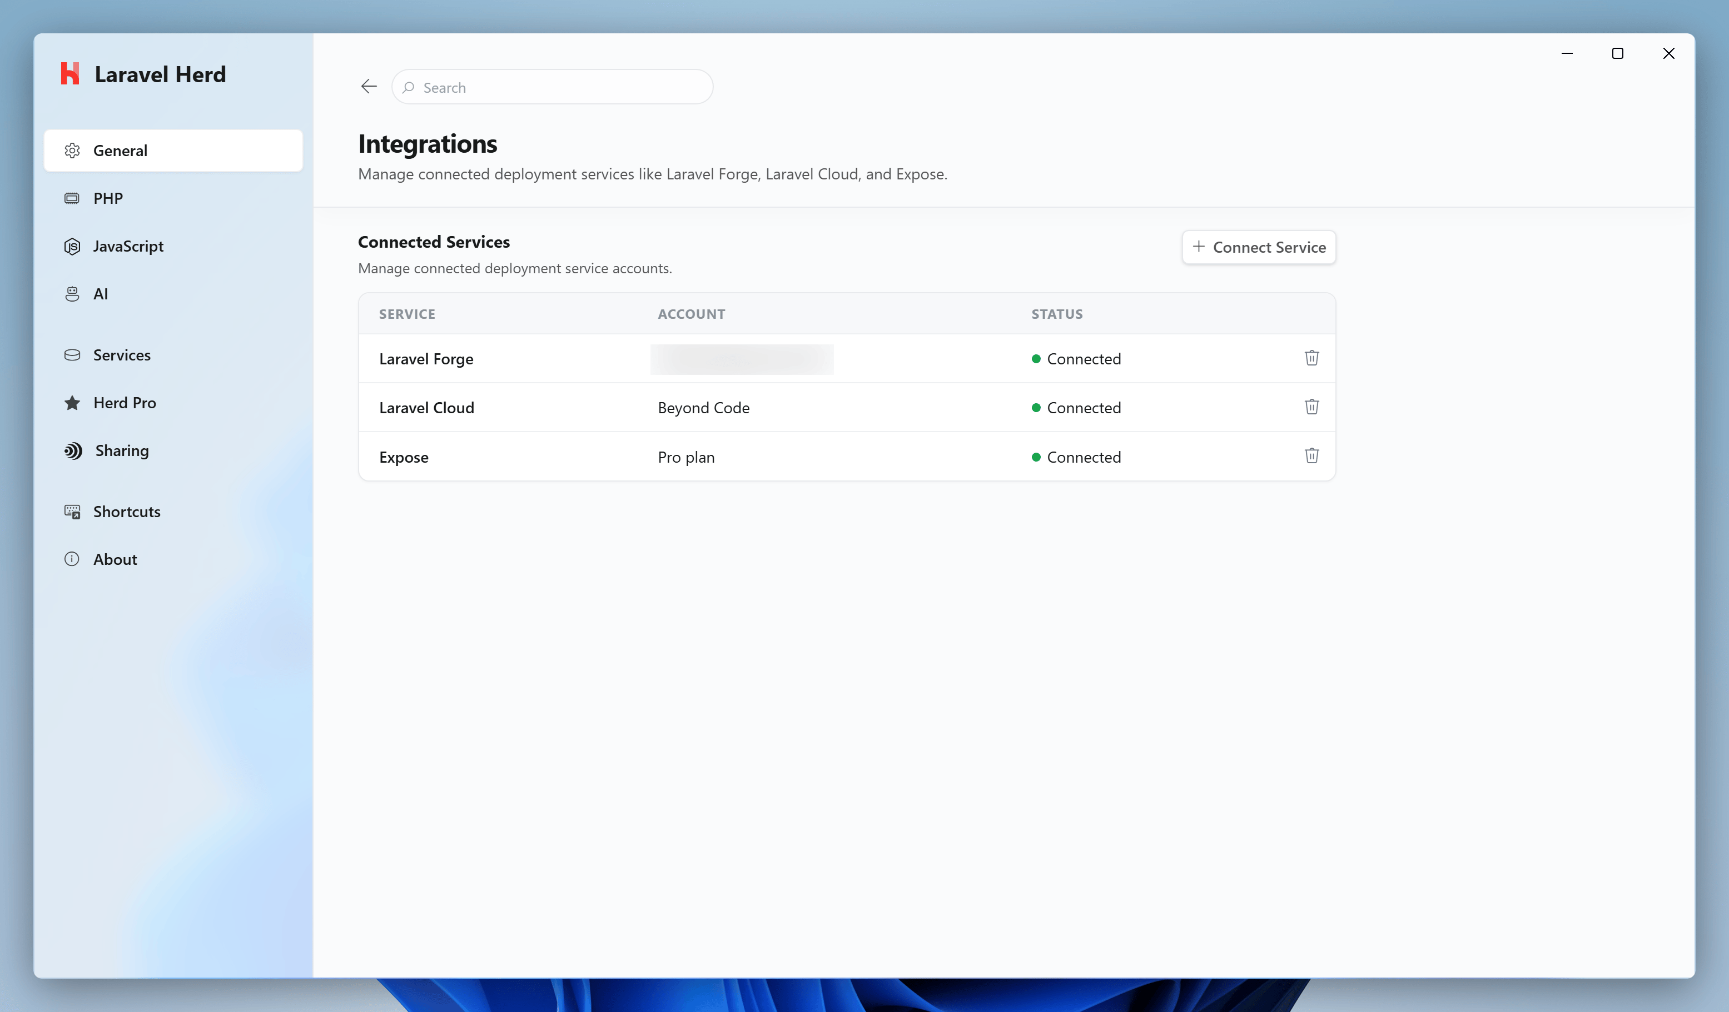Viewport: 1729px width, 1012px height.
Task: Click the Herd Pro star icon
Action: pyautogui.click(x=72, y=403)
